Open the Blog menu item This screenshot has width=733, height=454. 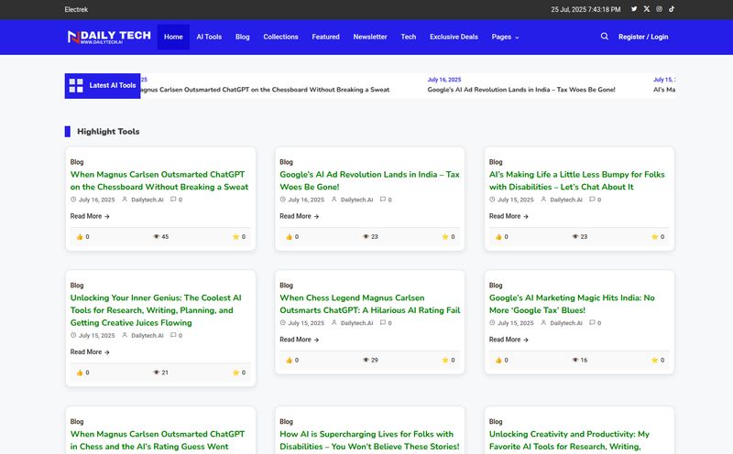click(x=243, y=37)
